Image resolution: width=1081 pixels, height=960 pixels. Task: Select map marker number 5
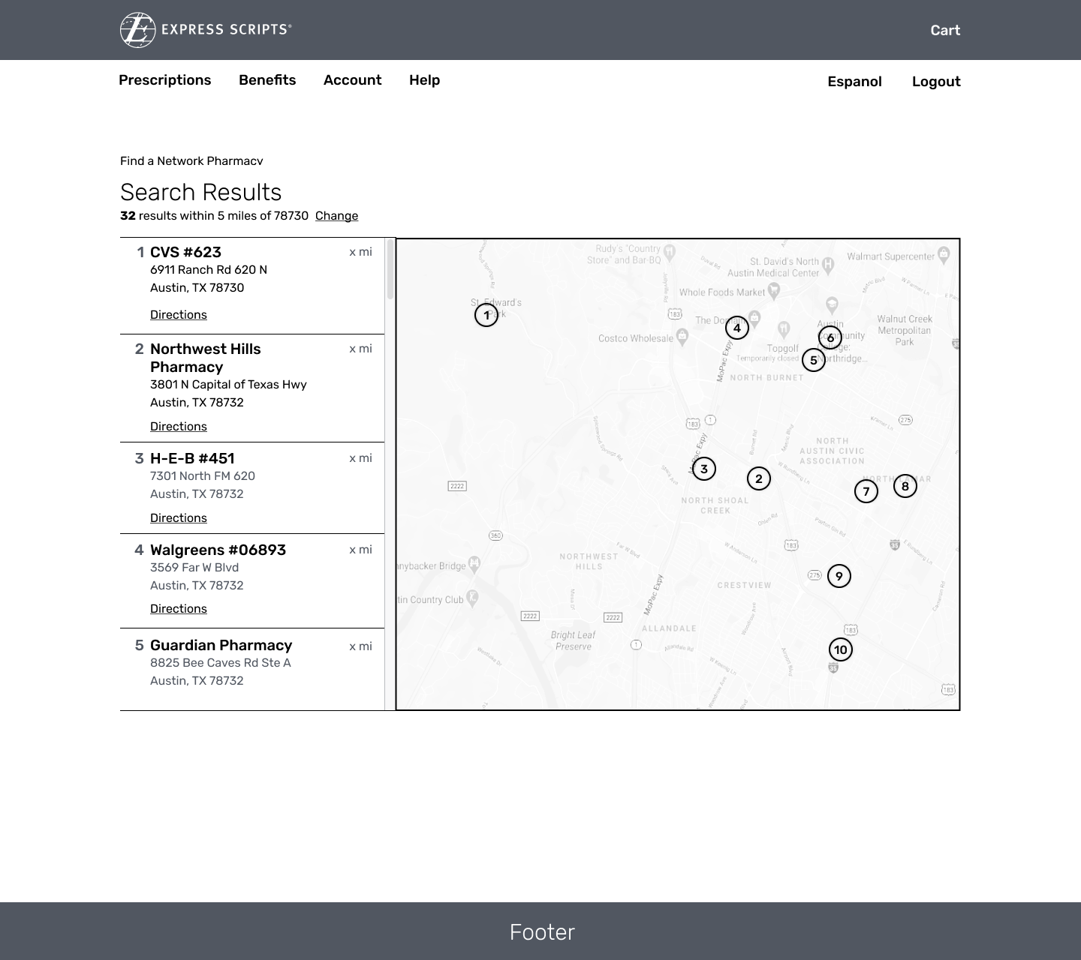pos(814,360)
